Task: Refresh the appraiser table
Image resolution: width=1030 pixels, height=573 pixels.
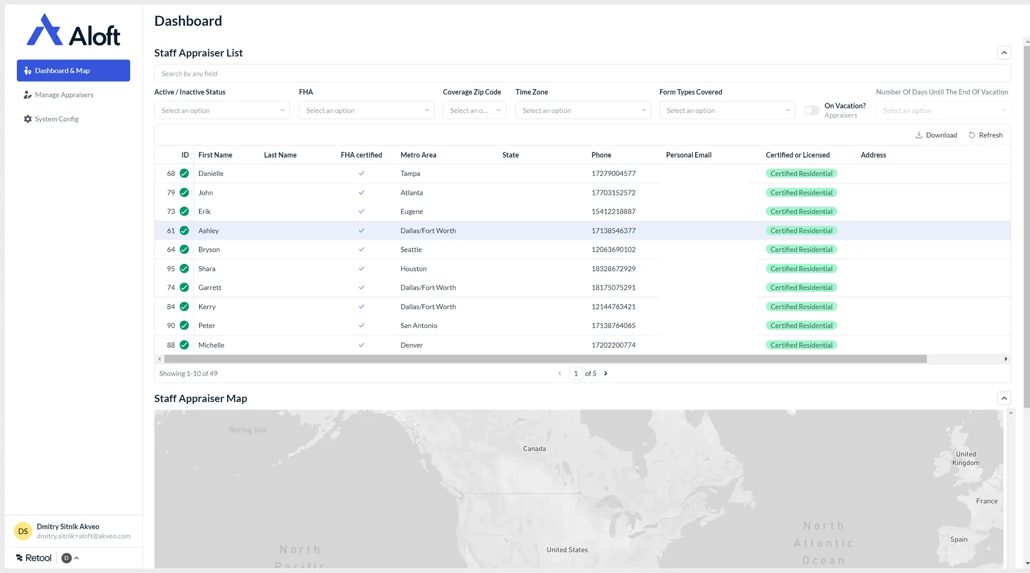Action: 985,135
